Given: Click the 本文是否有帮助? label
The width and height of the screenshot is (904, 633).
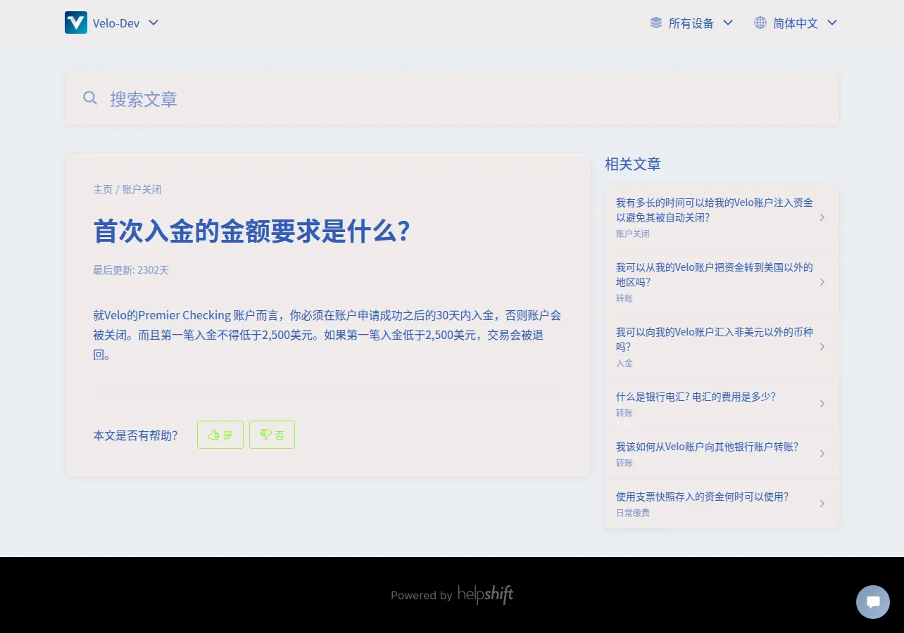Looking at the screenshot, I should [x=135, y=435].
